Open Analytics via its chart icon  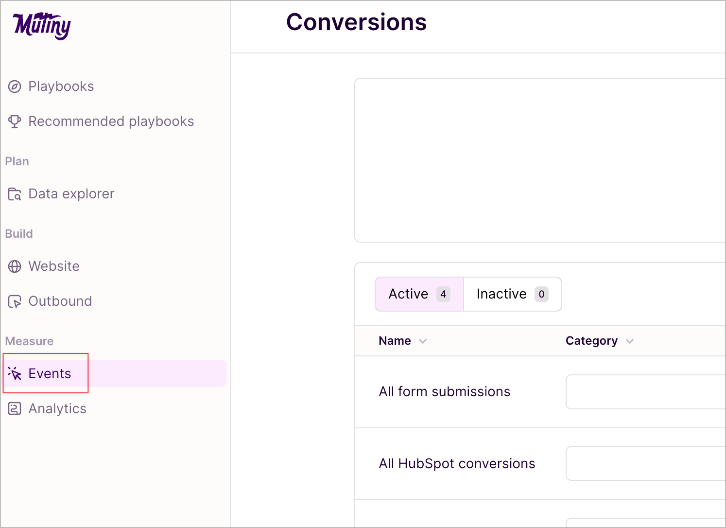pos(15,408)
